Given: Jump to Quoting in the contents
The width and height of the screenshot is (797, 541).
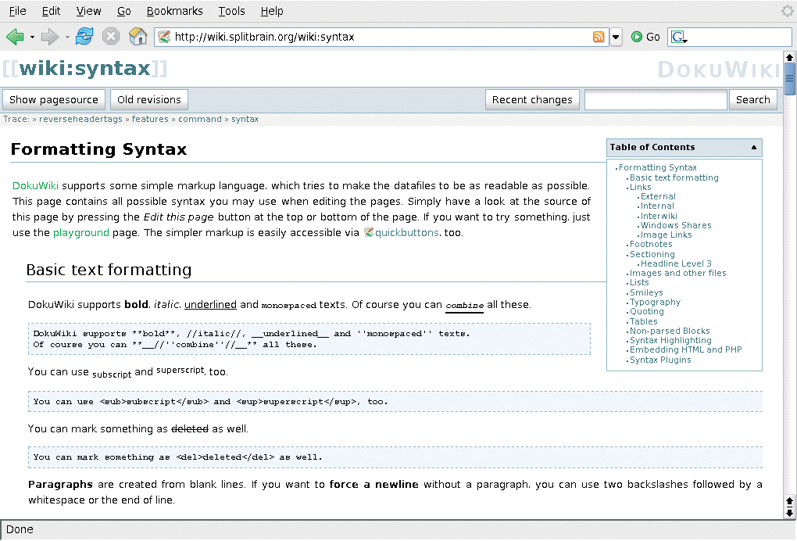Looking at the screenshot, I should pos(647,311).
